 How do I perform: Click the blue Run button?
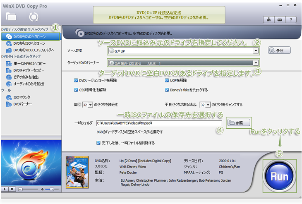coord(279,176)
